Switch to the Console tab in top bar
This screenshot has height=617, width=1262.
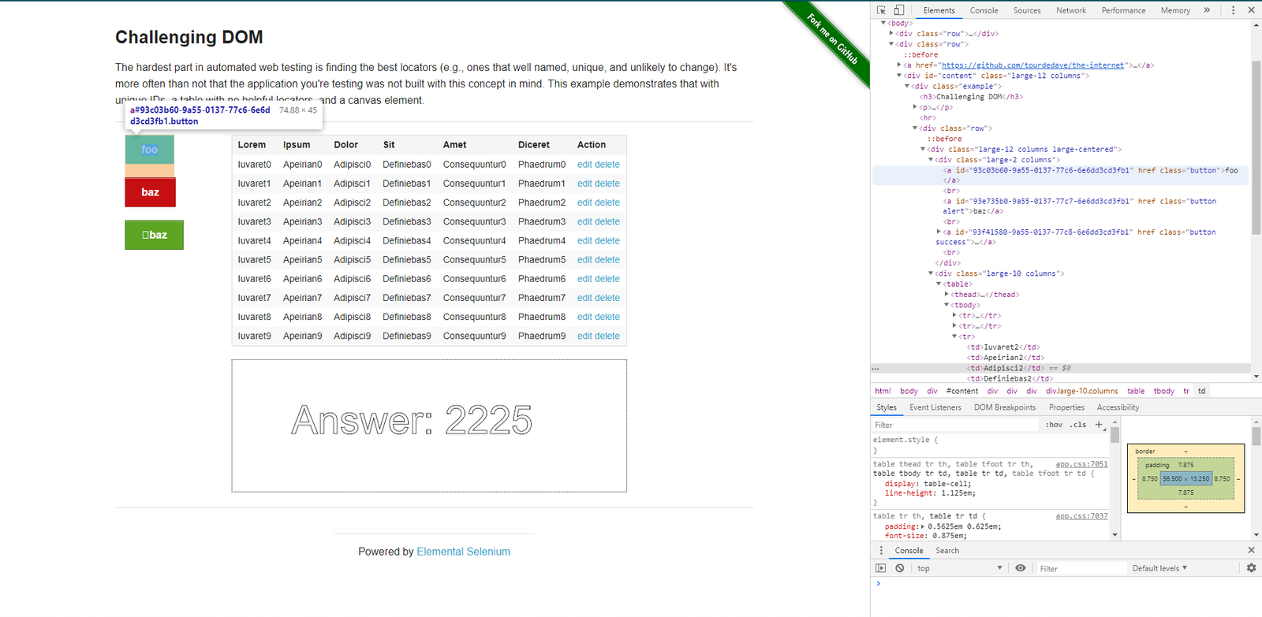[x=984, y=10]
